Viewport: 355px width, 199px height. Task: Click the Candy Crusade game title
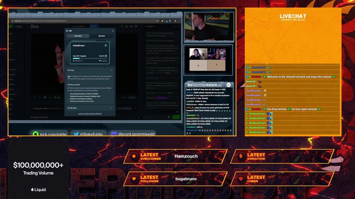click(40, 108)
